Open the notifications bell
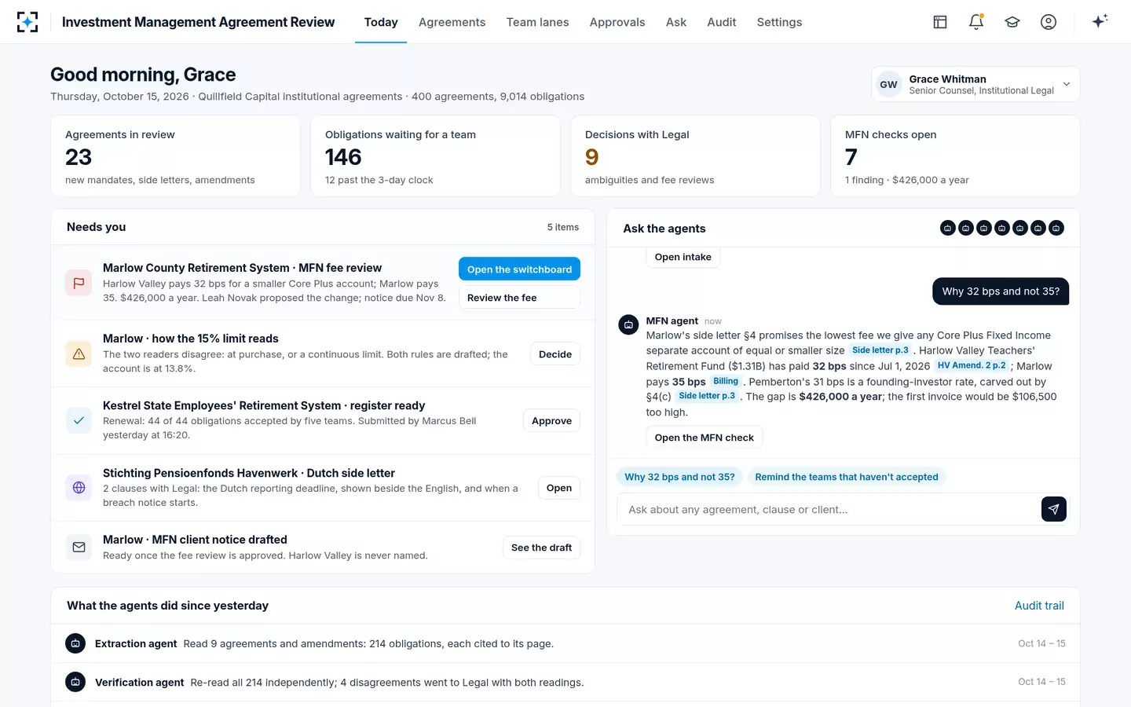This screenshot has height=707, width=1131. point(976,22)
